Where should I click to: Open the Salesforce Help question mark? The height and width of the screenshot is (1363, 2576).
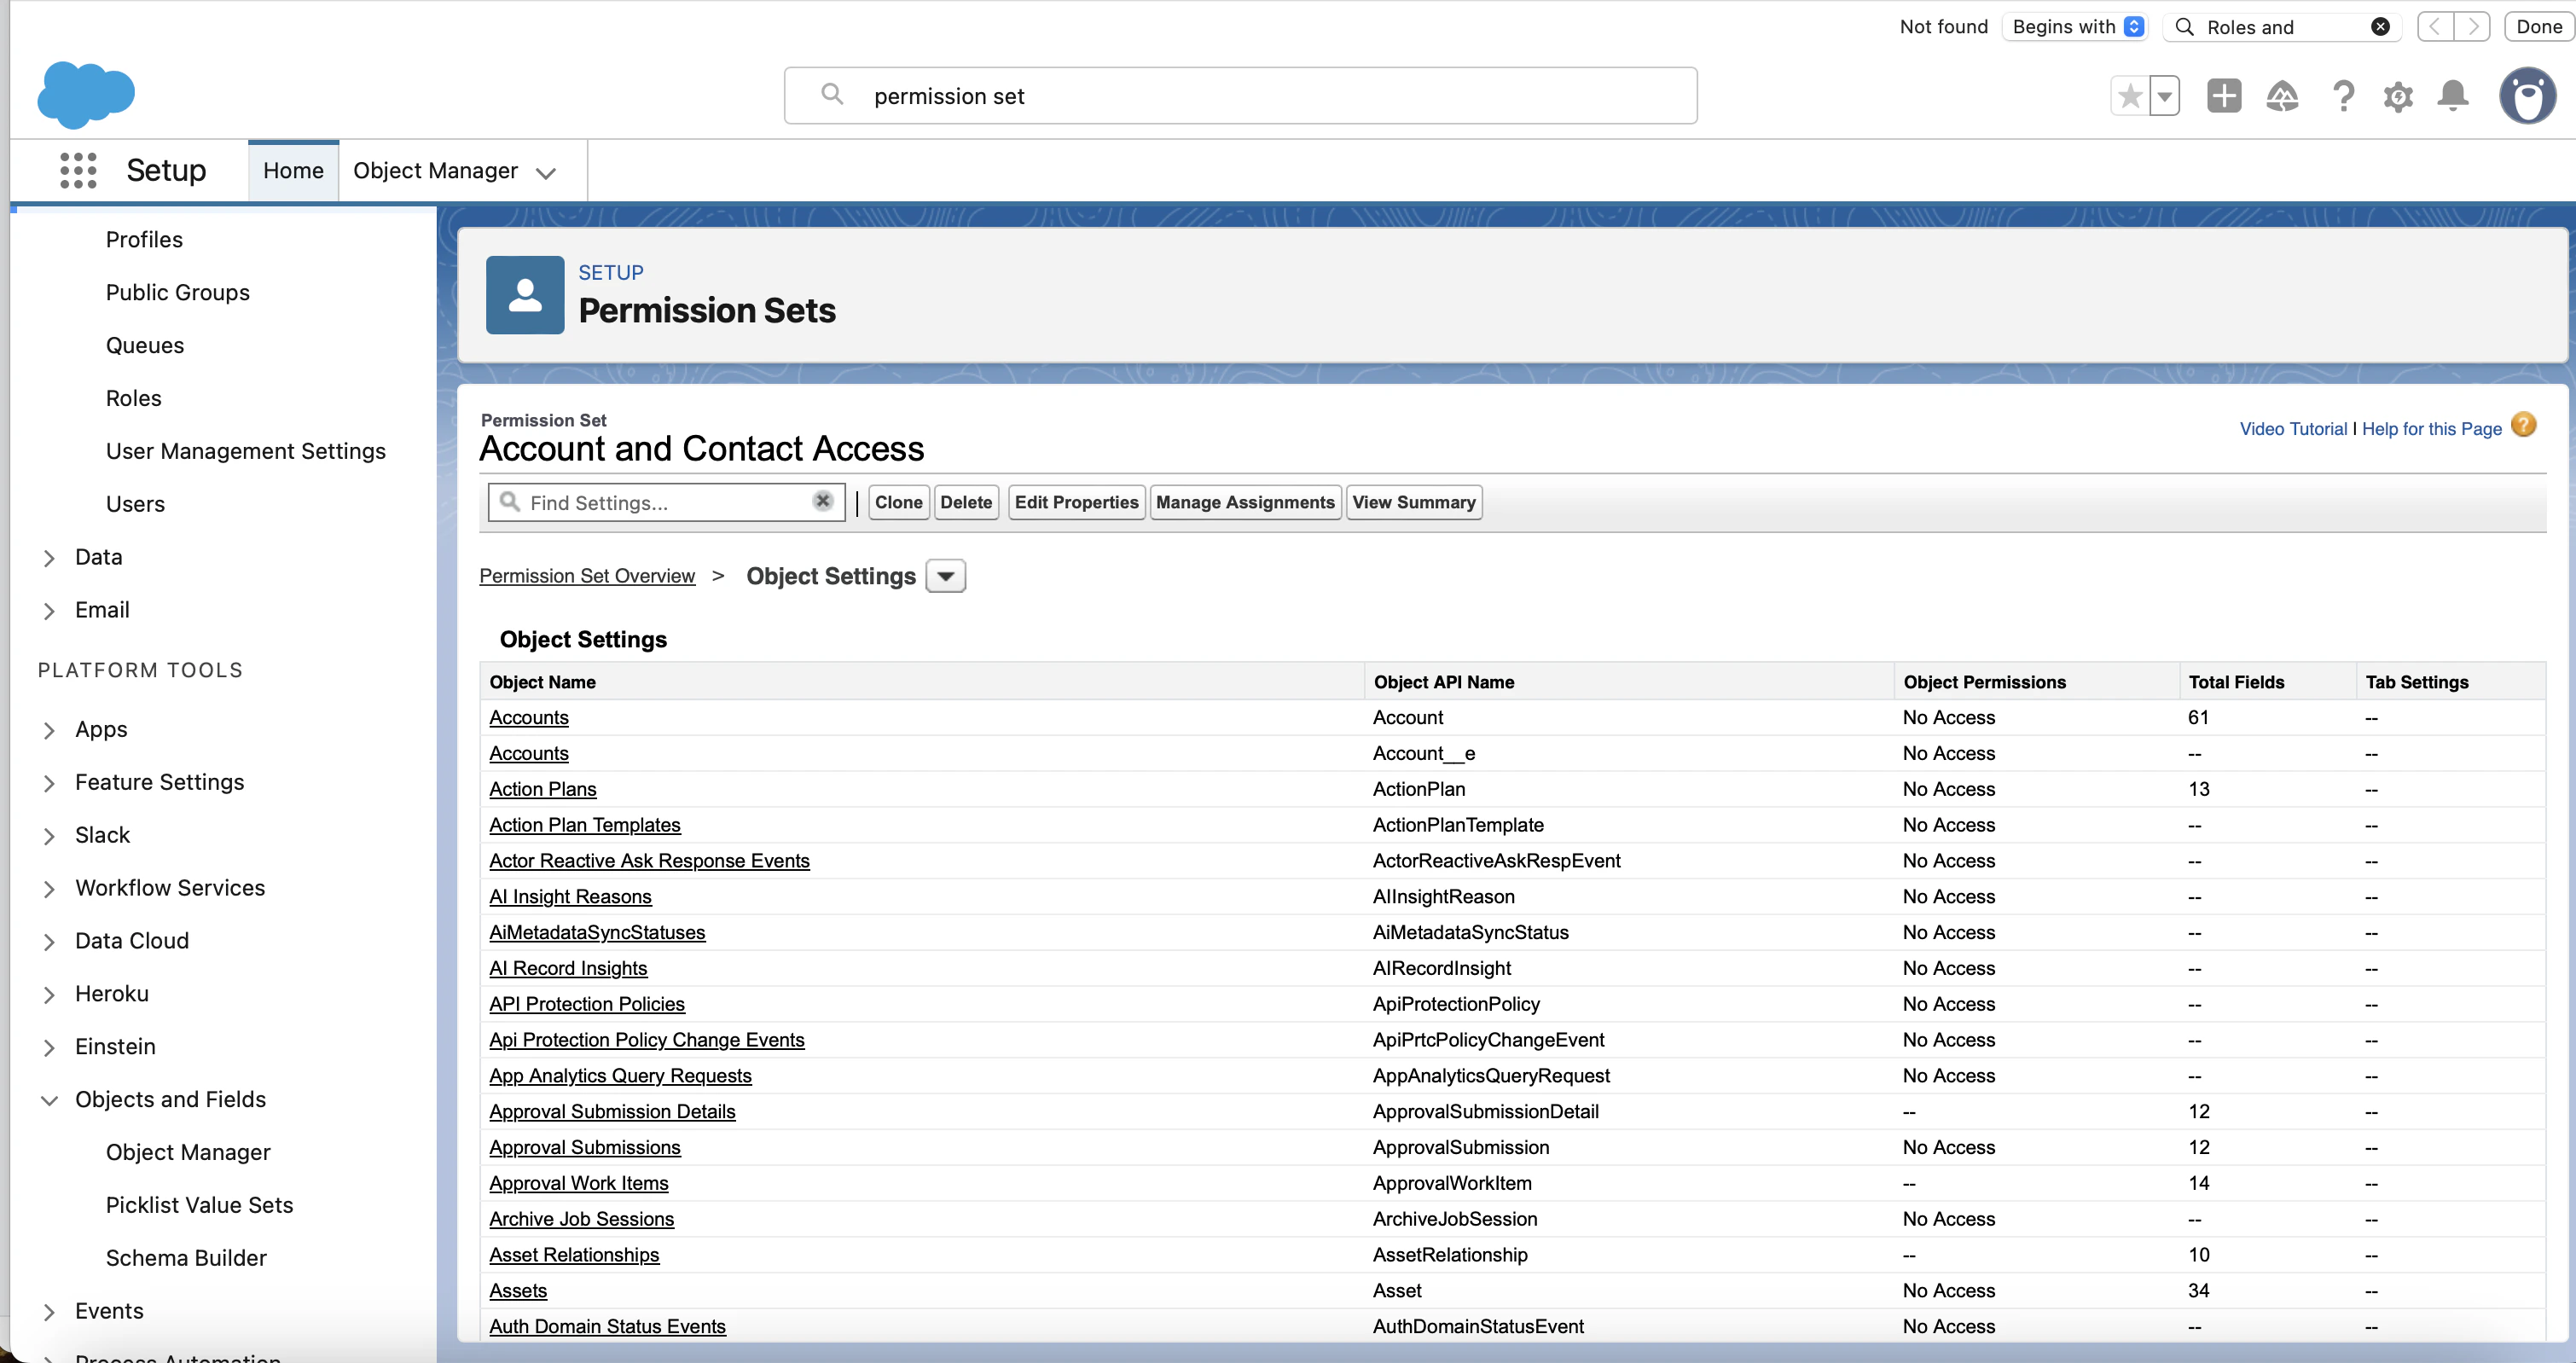2342,96
